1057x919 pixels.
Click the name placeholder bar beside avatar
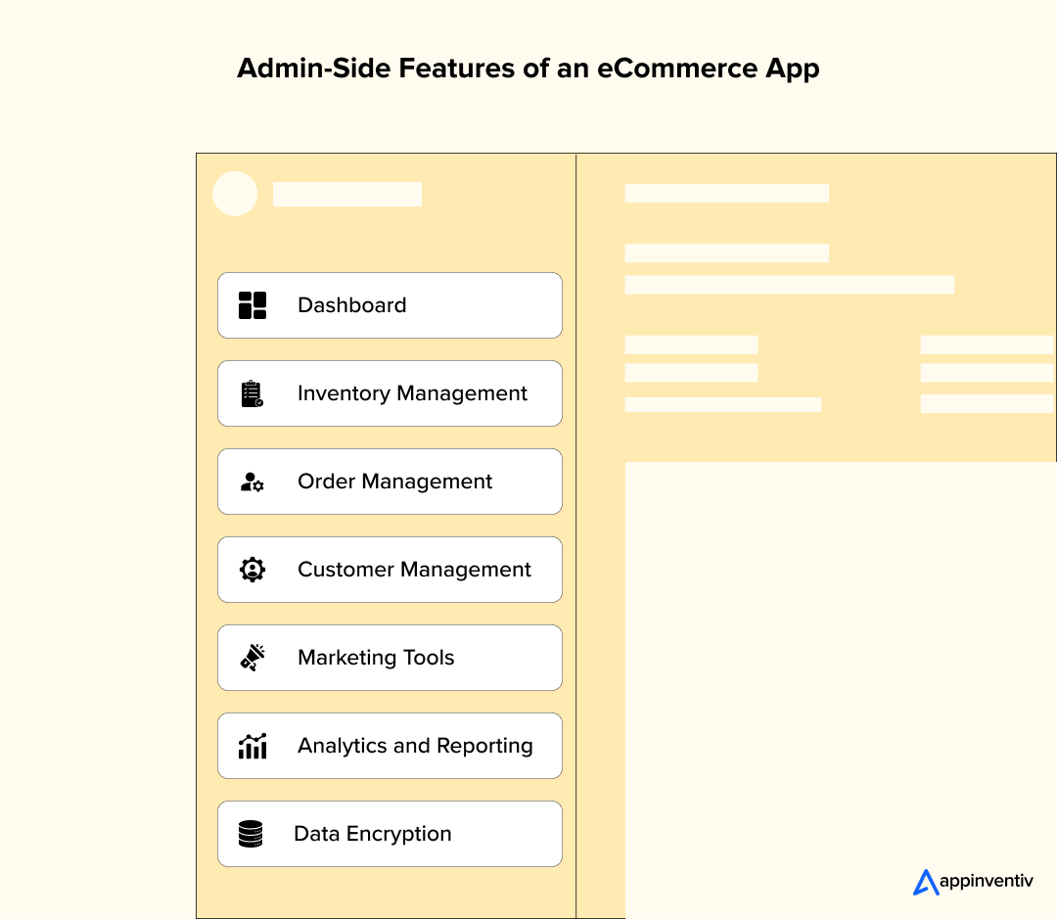point(347,194)
